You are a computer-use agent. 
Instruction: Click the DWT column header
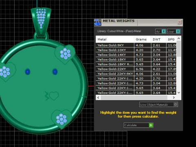pyautogui.click(x=158, y=39)
